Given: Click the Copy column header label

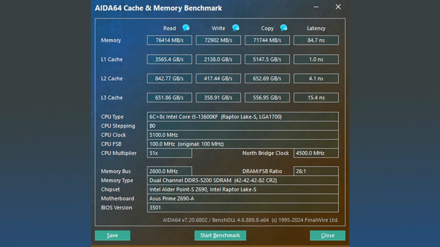Looking at the screenshot, I should pos(267,28).
